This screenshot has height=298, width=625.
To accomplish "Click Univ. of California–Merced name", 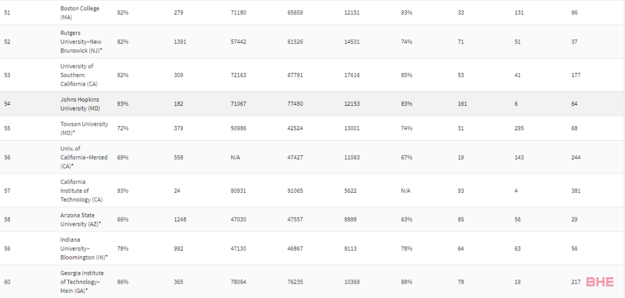I will point(84,157).
